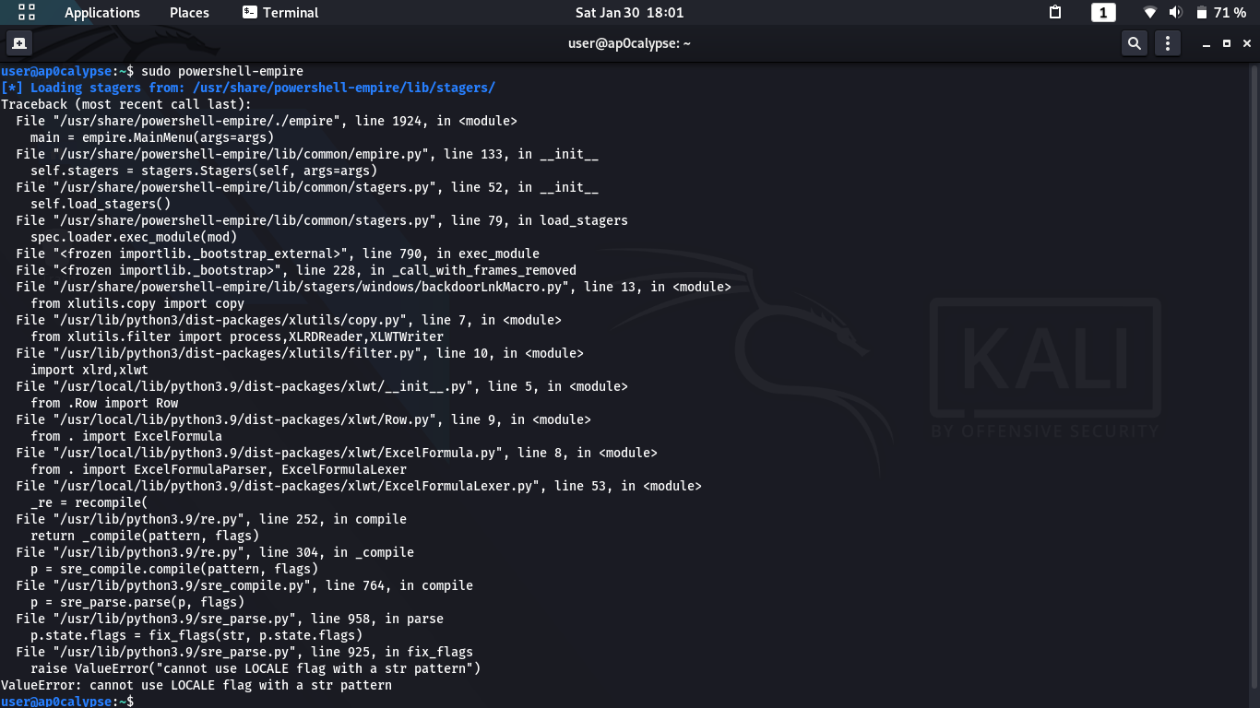Click the new terminal tab button
Viewport: 1260px width, 708px height.
(x=18, y=43)
